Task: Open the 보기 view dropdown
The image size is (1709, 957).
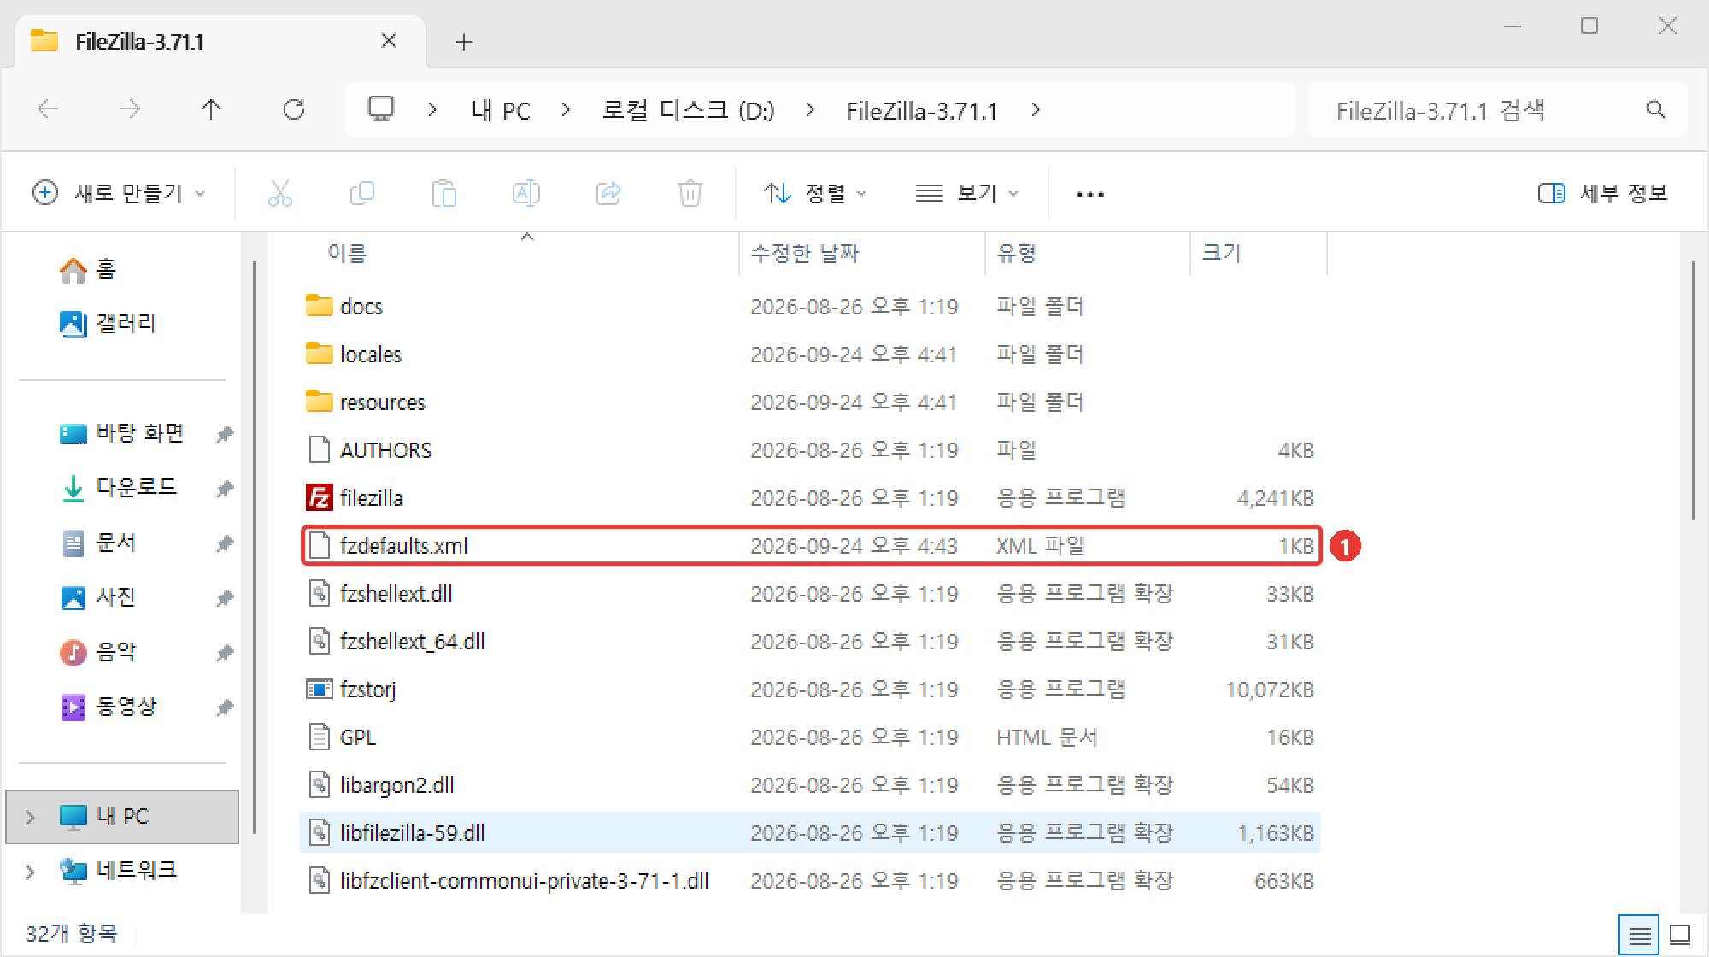Action: click(x=967, y=193)
